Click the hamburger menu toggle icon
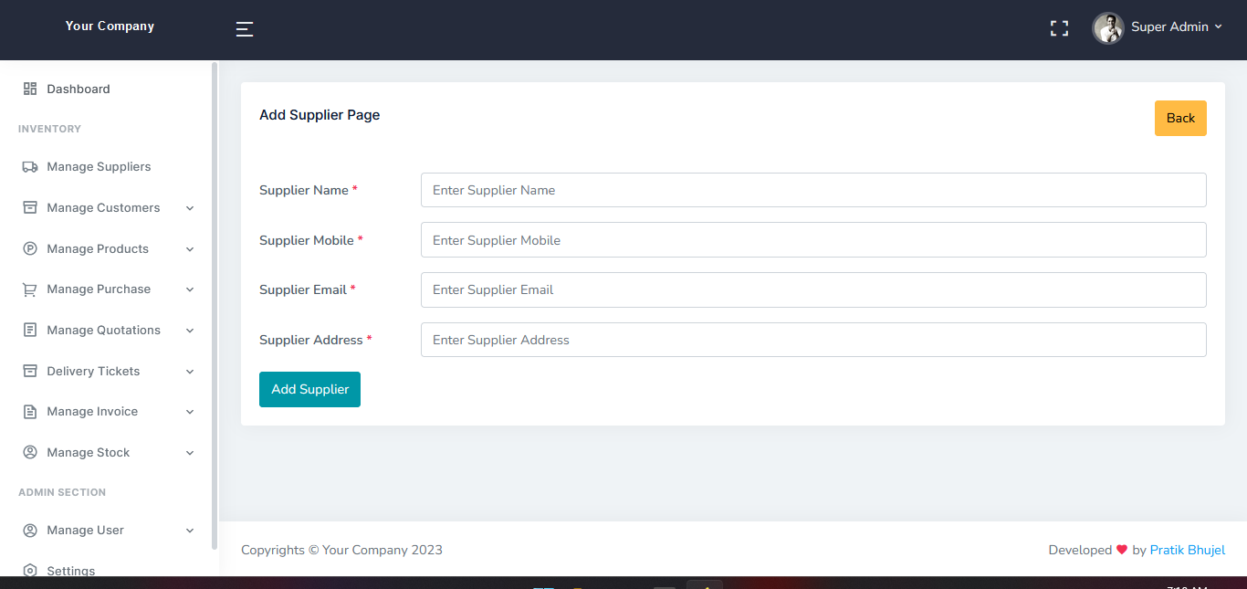Image resolution: width=1247 pixels, height=589 pixels. click(x=245, y=29)
